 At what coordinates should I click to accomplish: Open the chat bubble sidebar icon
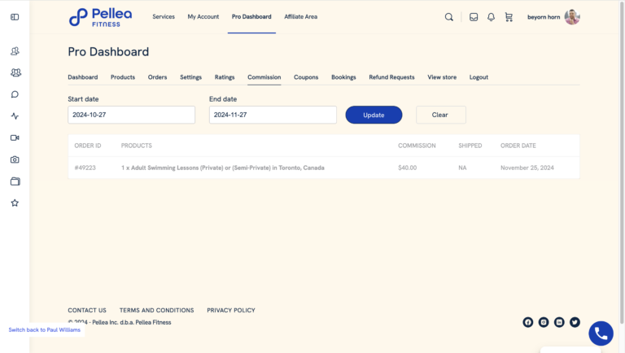[15, 94]
